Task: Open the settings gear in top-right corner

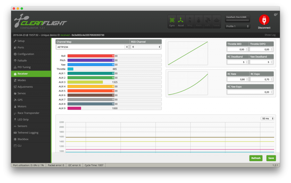Action: (275, 15)
